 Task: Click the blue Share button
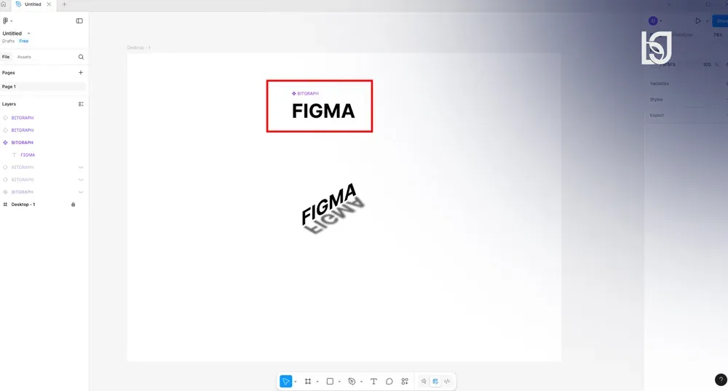[x=720, y=21]
